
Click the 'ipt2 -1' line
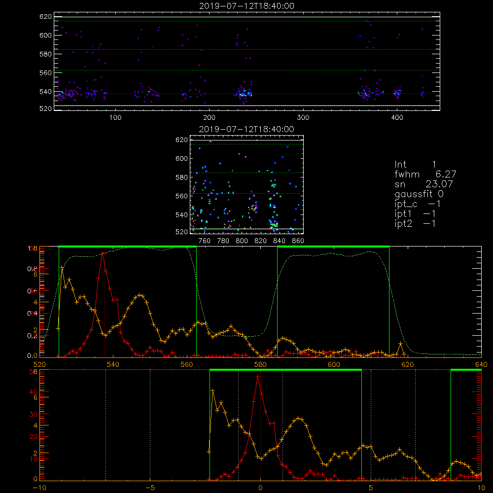click(415, 223)
